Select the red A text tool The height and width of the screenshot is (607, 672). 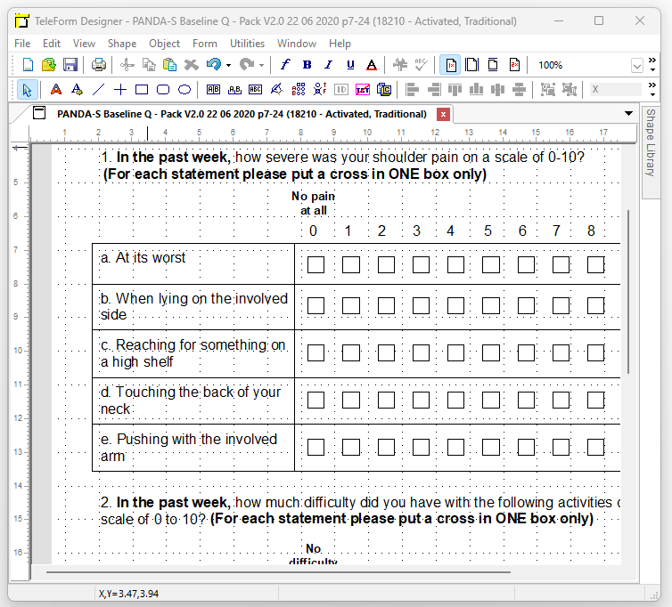[x=56, y=90]
